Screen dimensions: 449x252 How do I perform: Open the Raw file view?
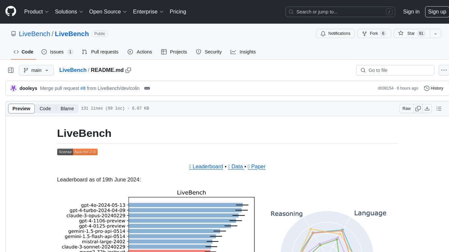(x=406, y=109)
